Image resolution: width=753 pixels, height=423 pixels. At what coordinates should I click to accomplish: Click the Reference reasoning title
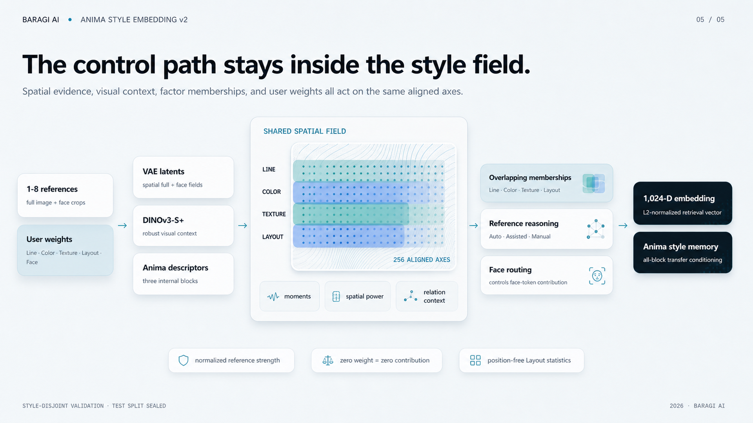[x=524, y=224]
